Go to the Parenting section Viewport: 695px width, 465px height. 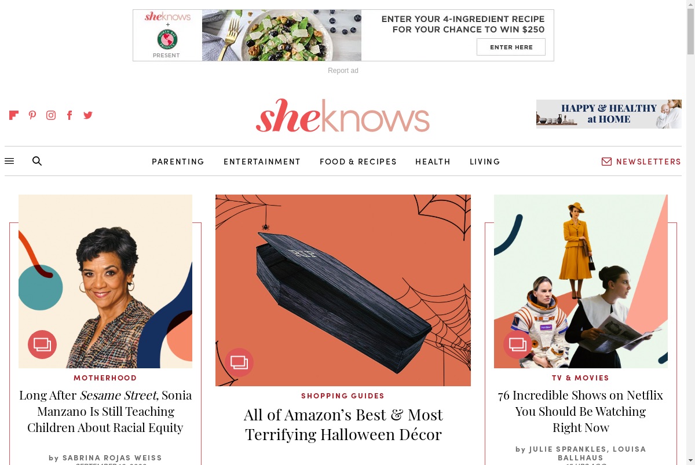178,162
